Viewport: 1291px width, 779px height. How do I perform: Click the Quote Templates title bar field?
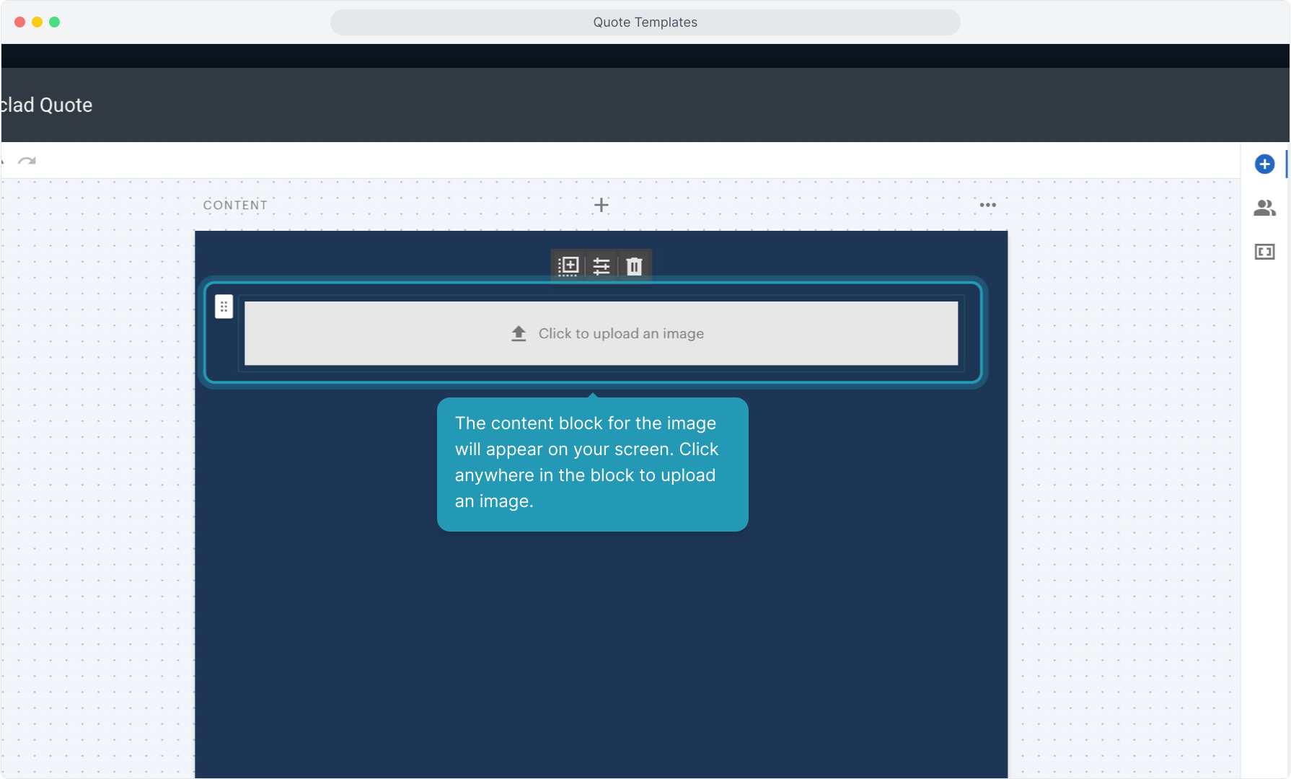click(645, 22)
